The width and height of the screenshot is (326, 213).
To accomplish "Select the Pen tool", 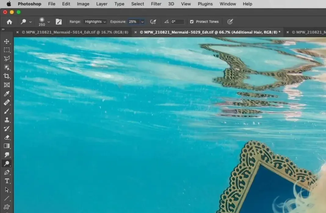I will click(x=7, y=172).
